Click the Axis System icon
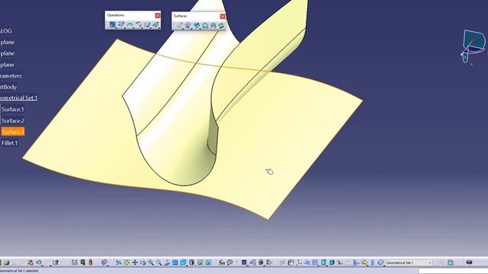Screen dimensions: 488x274 (299, 263)
